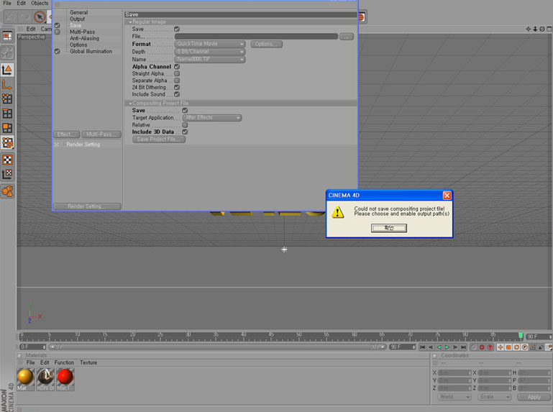
Task: Select the Texture Axis tool
Action: coord(7,174)
